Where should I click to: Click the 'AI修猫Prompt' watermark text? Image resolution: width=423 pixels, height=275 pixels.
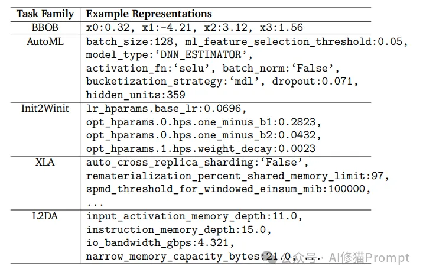pos(369,257)
